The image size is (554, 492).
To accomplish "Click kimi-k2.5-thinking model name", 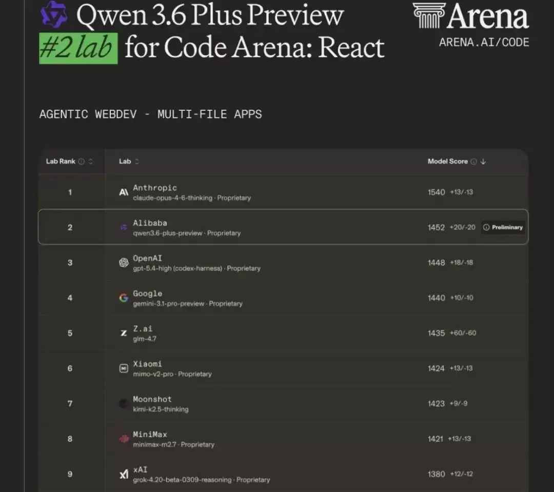I will point(161,409).
